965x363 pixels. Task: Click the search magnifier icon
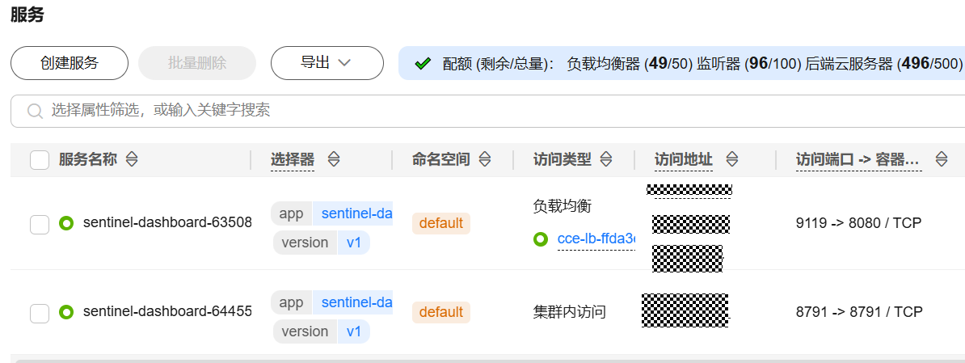point(35,111)
